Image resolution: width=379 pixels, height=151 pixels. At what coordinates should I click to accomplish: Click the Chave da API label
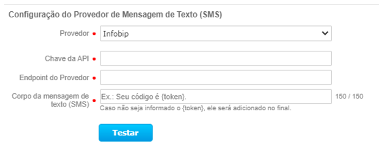67,59
